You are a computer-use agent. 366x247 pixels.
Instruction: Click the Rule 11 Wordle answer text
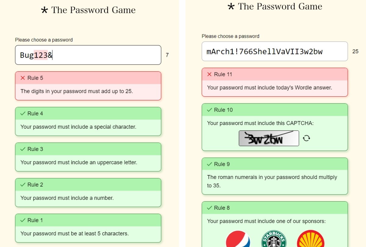269,88
